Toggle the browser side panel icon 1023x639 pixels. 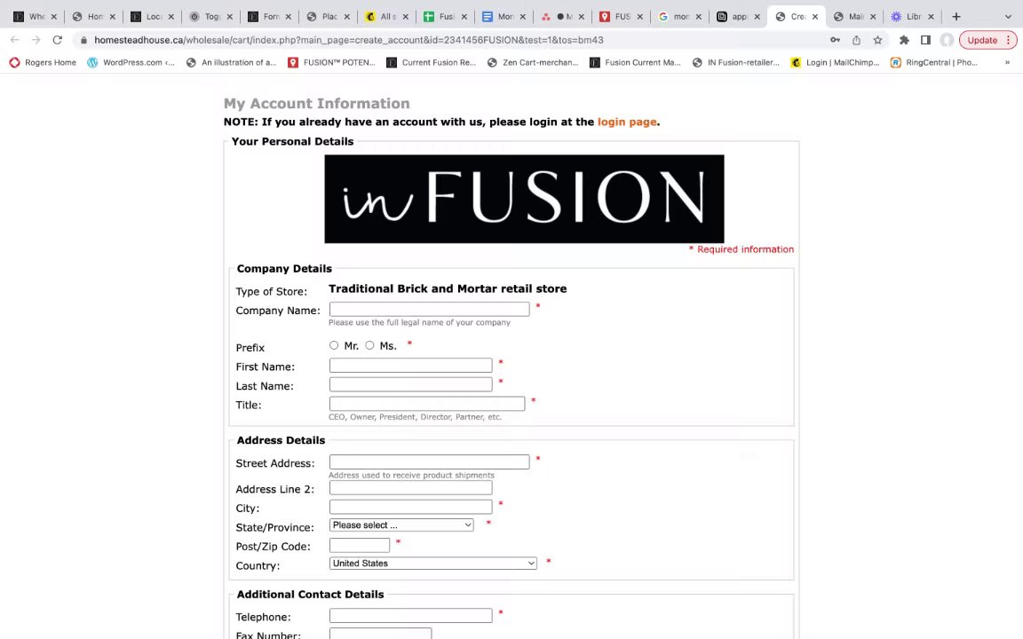[925, 40]
